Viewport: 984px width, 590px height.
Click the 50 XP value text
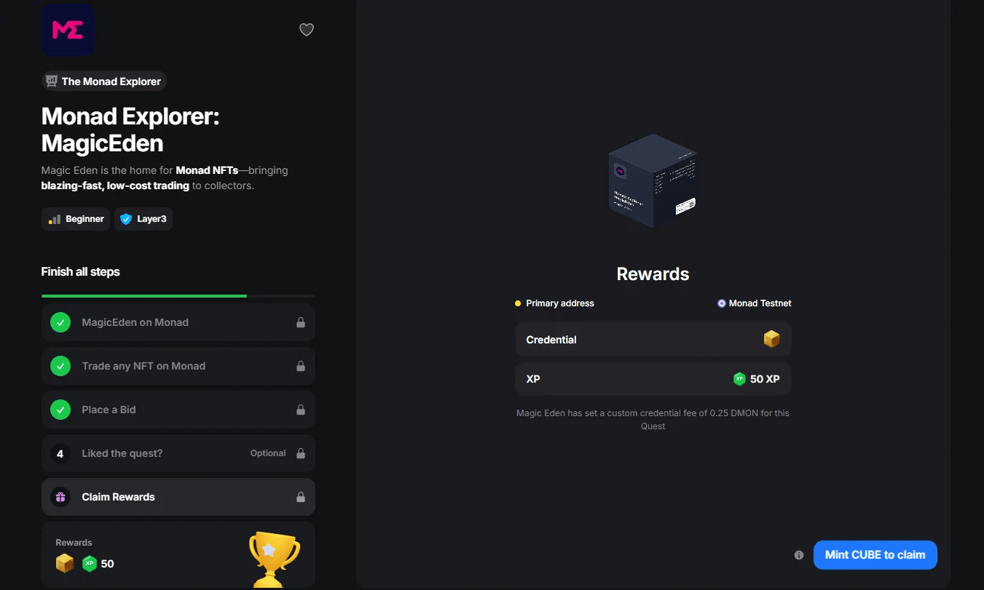pyautogui.click(x=765, y=379)
